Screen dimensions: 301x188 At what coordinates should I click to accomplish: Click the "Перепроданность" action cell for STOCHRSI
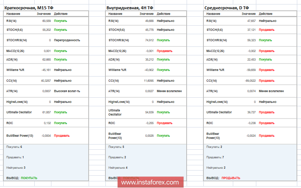tap(67, 40)
